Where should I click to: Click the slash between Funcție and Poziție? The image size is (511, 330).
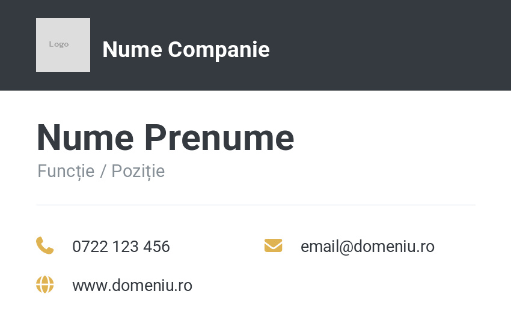pos(103,172)
